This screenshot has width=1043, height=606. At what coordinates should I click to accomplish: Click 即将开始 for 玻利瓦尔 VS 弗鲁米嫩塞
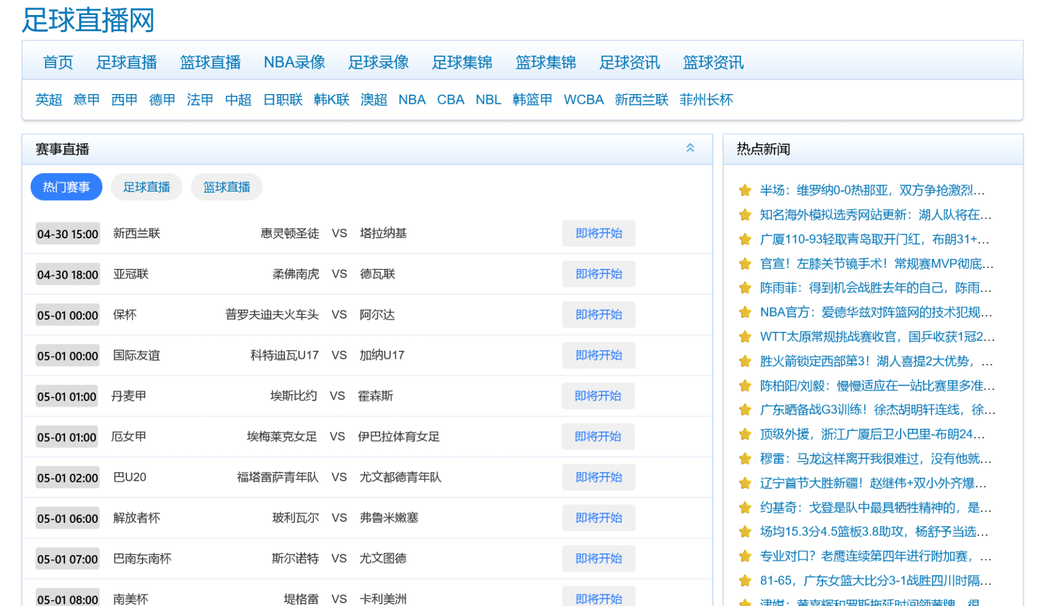[x=599, y=518]
